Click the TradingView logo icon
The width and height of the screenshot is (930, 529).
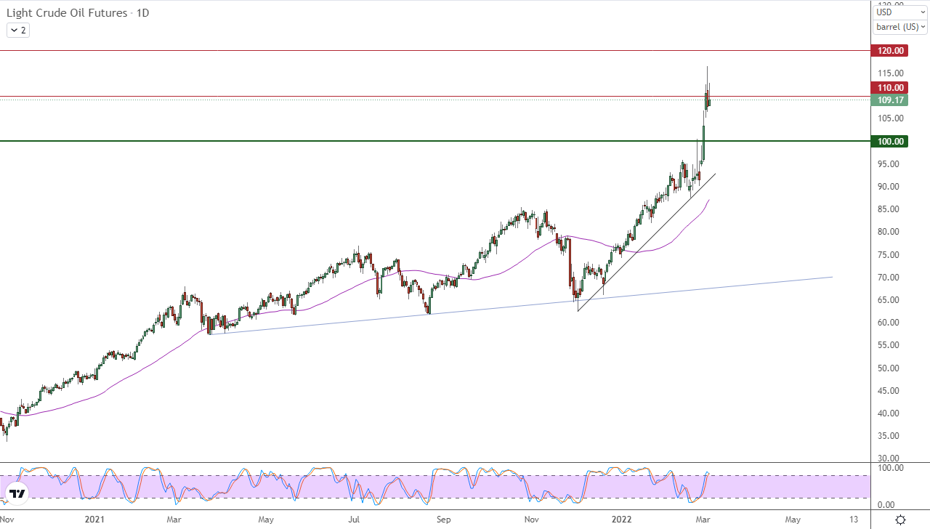tap(17, 493)
